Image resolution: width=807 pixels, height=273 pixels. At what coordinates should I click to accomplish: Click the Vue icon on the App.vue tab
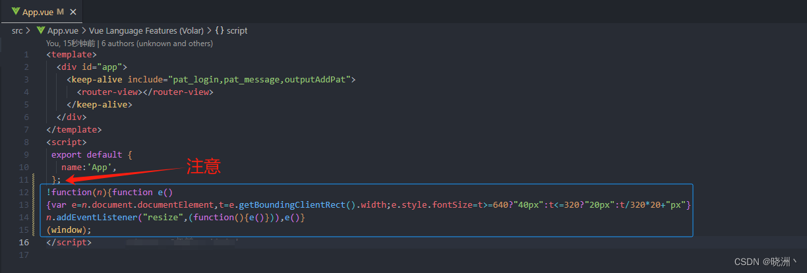15,12
